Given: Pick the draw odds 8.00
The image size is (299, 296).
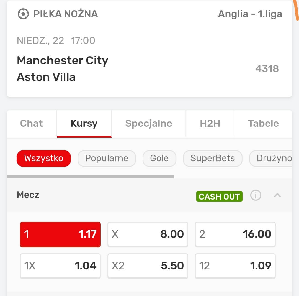Looking at the screenshot, I should (x=148, y=234).
